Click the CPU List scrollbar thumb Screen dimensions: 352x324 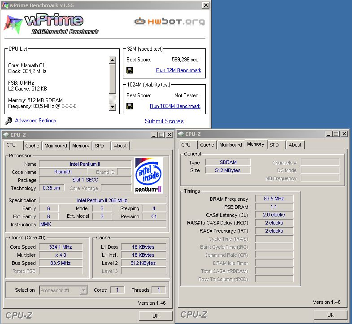[112, 78]
